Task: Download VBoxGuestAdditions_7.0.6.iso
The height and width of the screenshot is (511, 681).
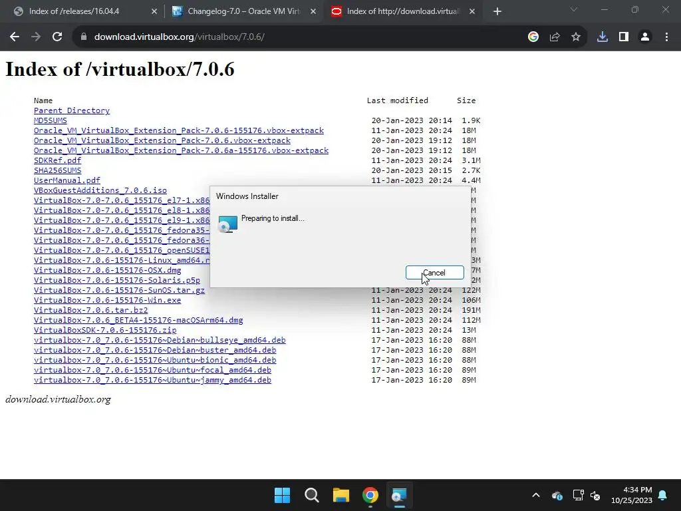Action: click(100, 190)
